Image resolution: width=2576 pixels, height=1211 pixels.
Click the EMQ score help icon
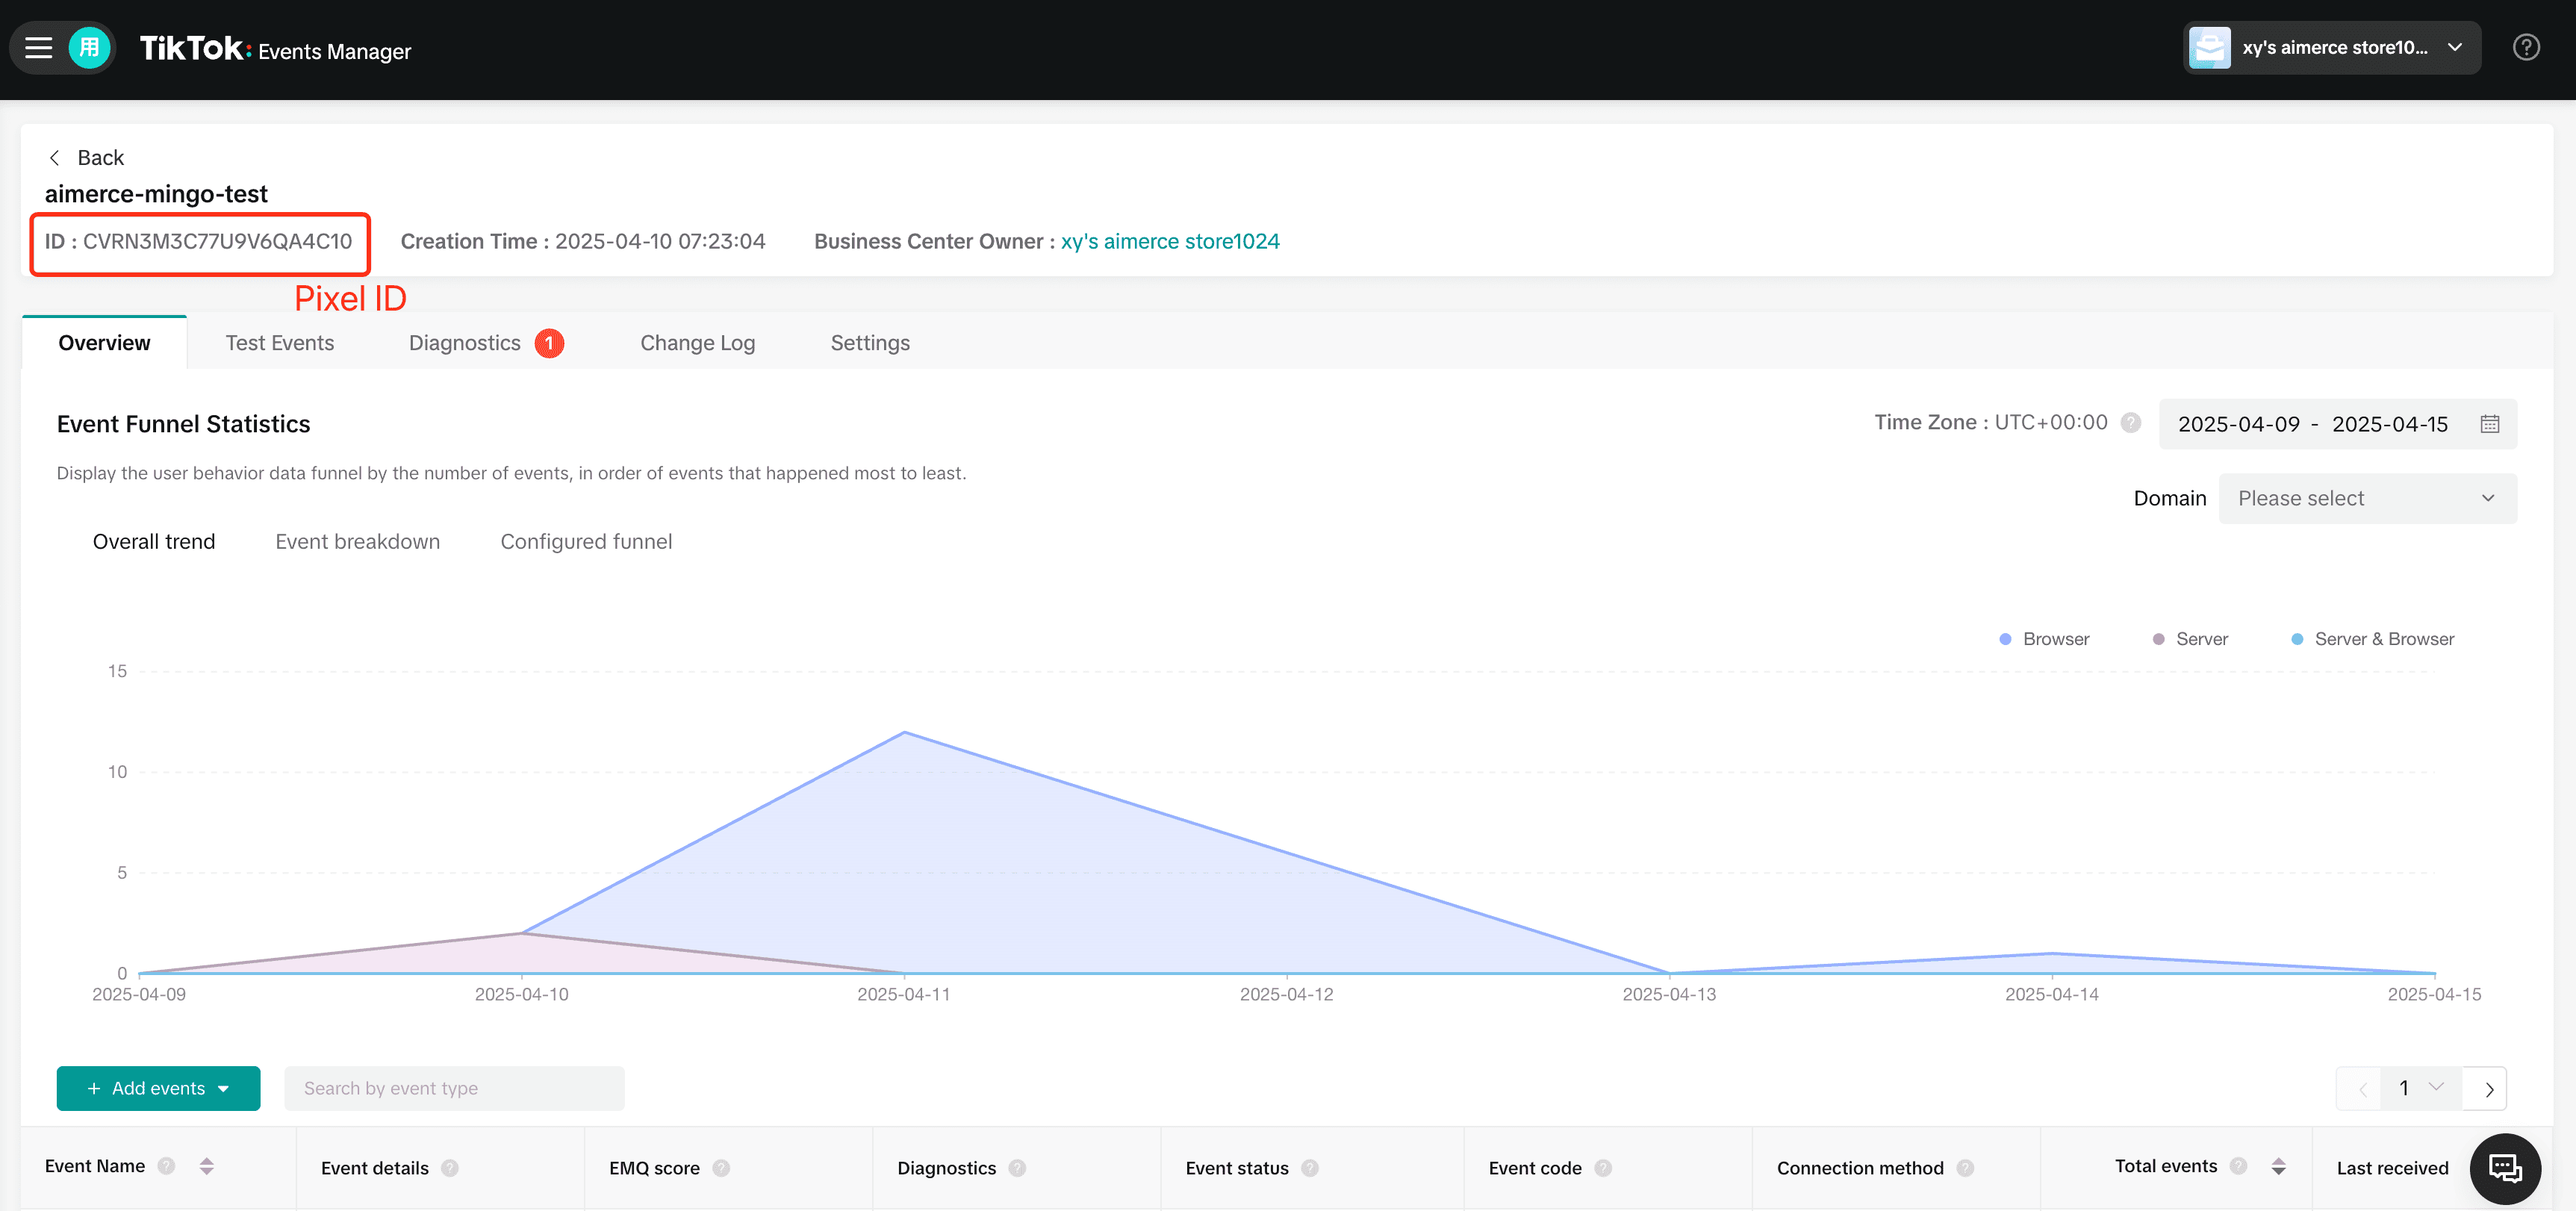click(x=721, y=1168)
